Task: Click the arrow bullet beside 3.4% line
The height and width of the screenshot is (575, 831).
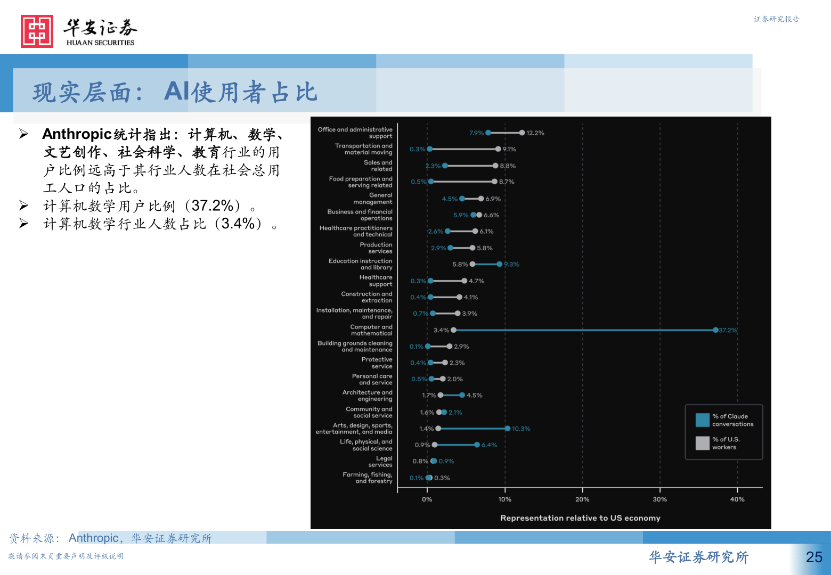Action: 24,224
